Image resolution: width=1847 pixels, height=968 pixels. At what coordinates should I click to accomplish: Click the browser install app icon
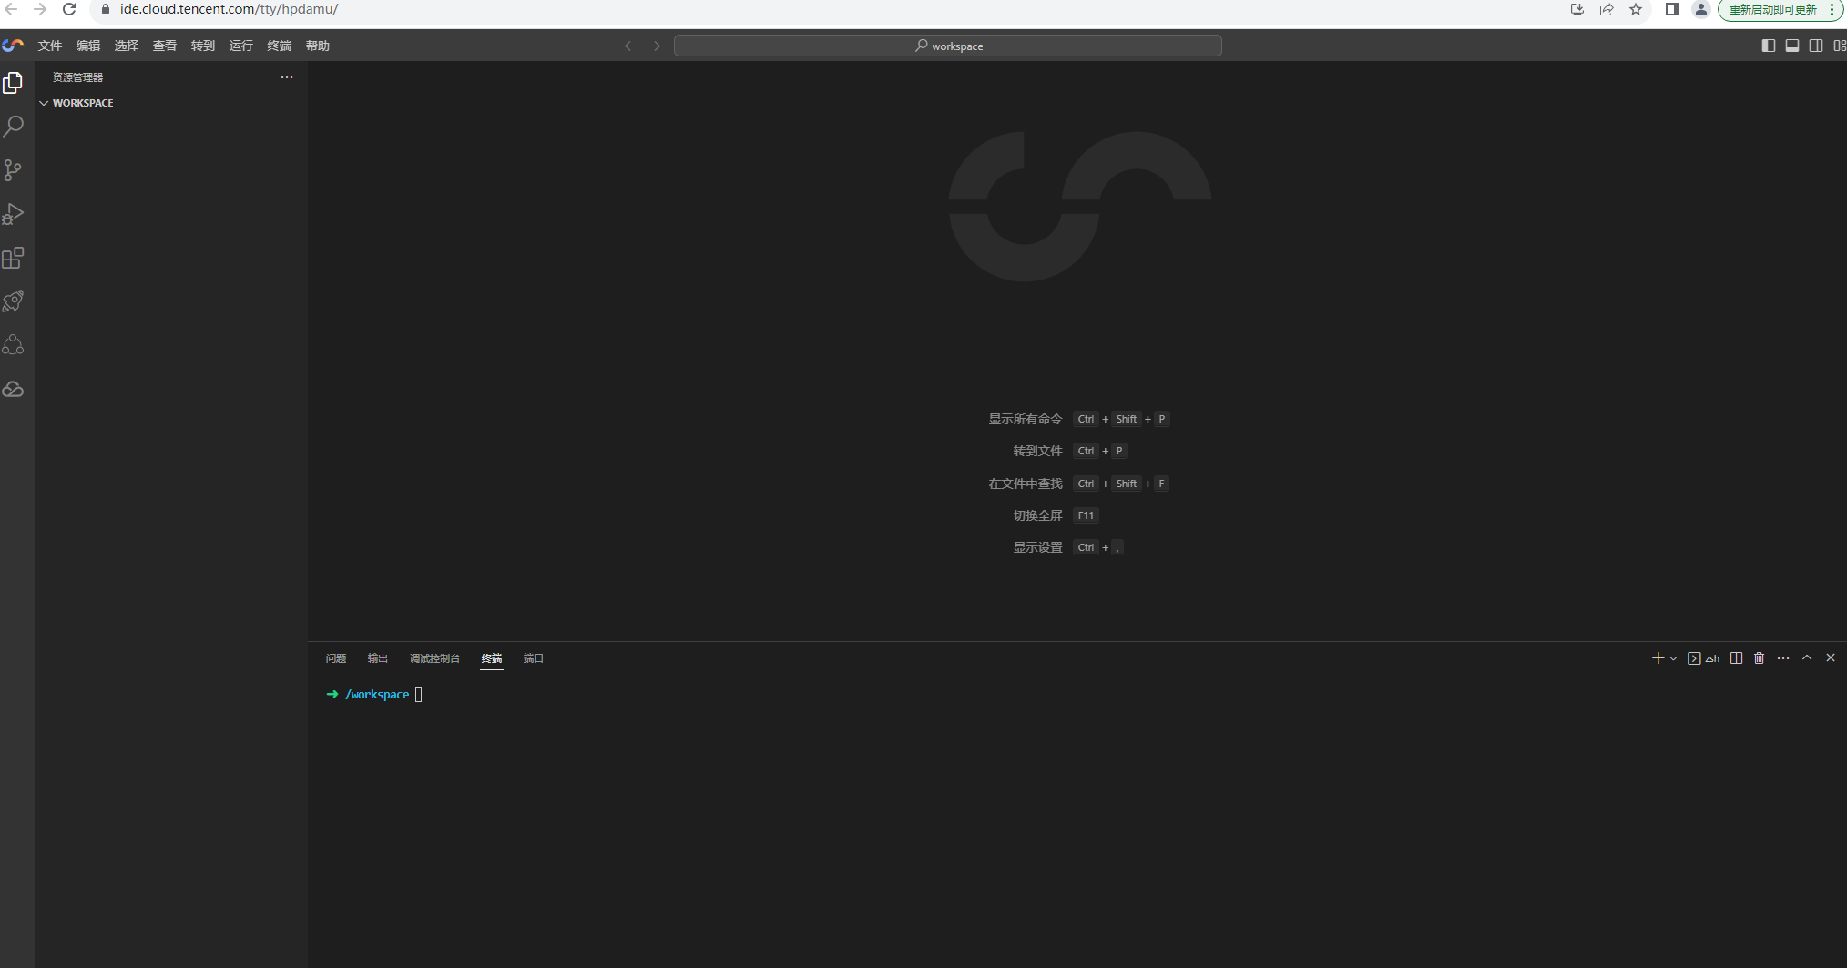[x=1577, y=9]
